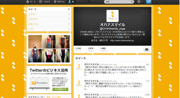
Task: Open direct messages envelope button
Action: coord(147,50)
